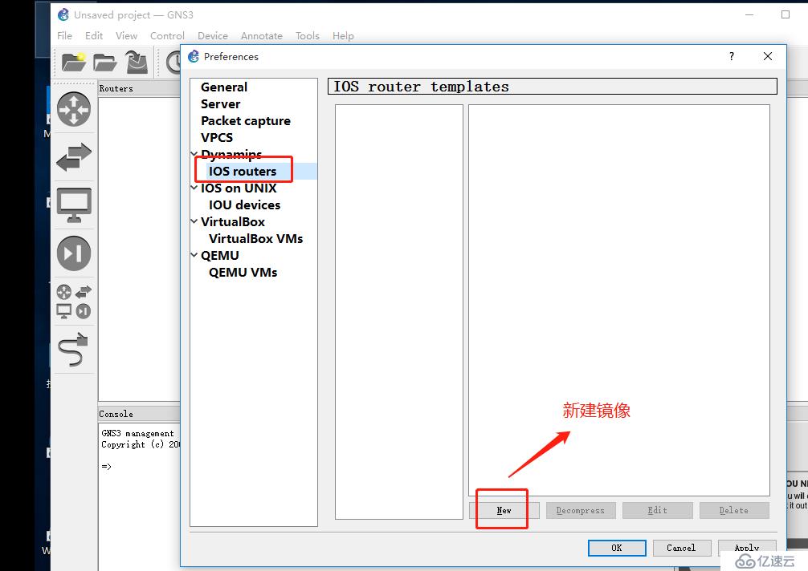Select the add a link cable icon

[x=72, y=350]
